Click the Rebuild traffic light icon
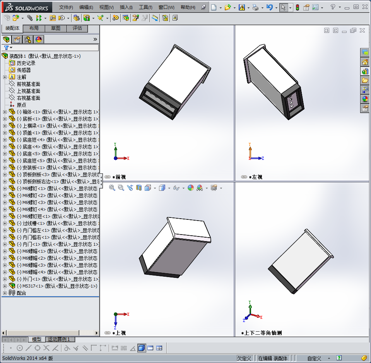 pyautogui.click(x=297, y=7)
